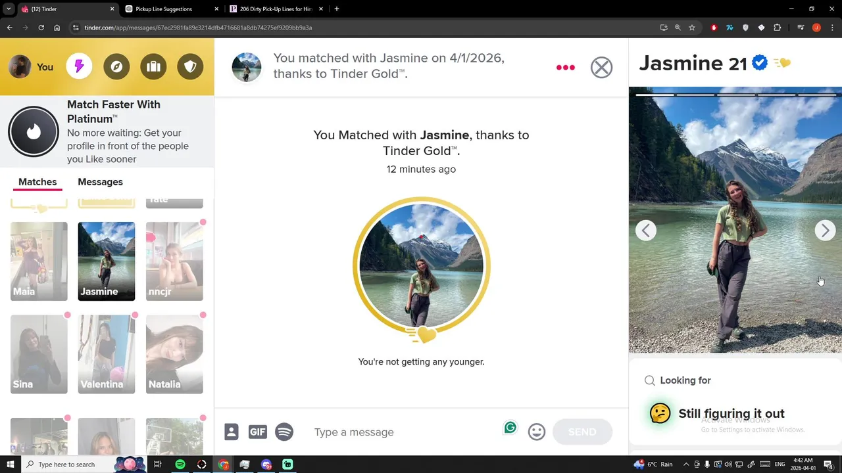The width and height of the screenshot is (842, 473).
Task: Open the briefcase Work Mode icon
Action: point(153,66)
